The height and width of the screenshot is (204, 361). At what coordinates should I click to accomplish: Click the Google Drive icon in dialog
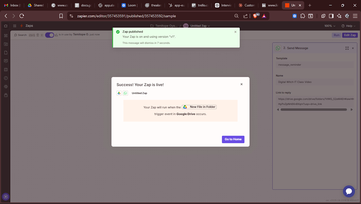(x=119, y=93)
